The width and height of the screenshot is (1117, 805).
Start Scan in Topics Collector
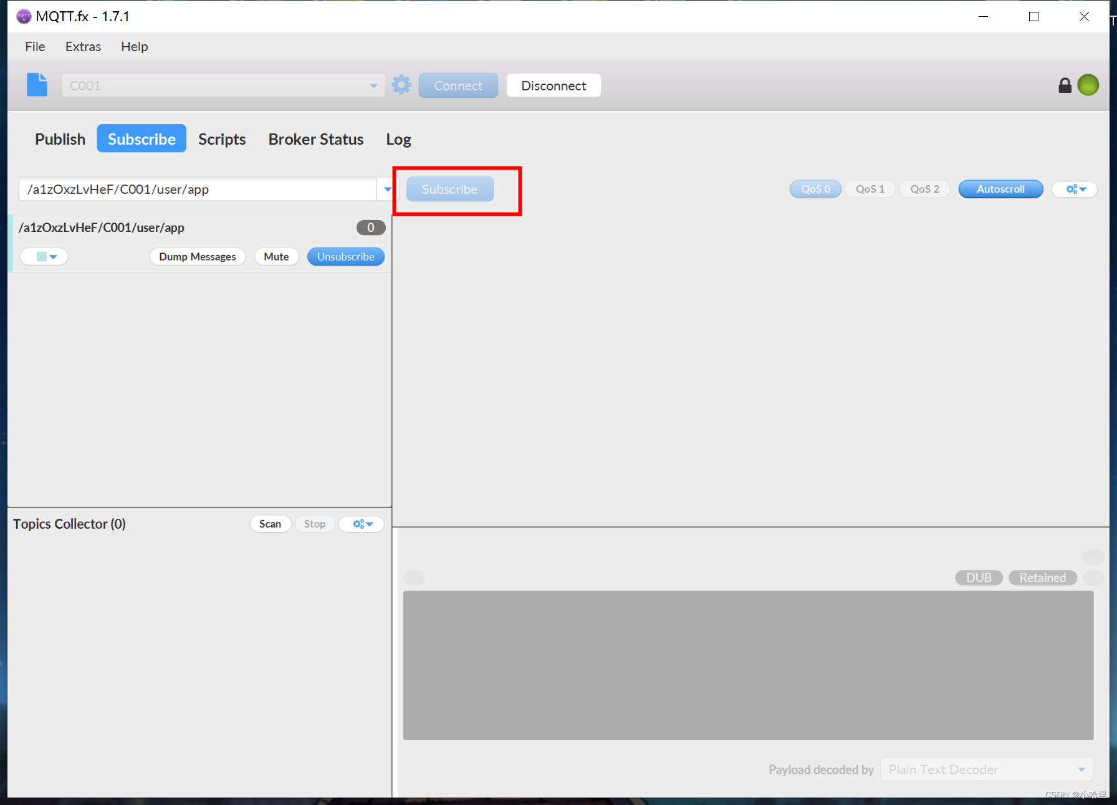point(270,524)
